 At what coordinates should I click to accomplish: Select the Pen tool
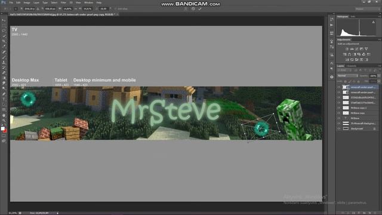coord(4,94)
